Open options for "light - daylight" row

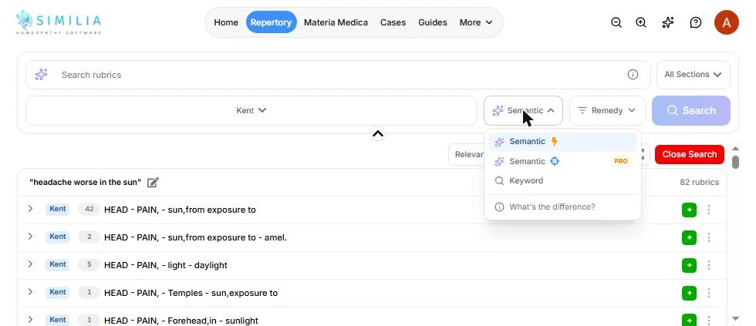pos(709,265)
